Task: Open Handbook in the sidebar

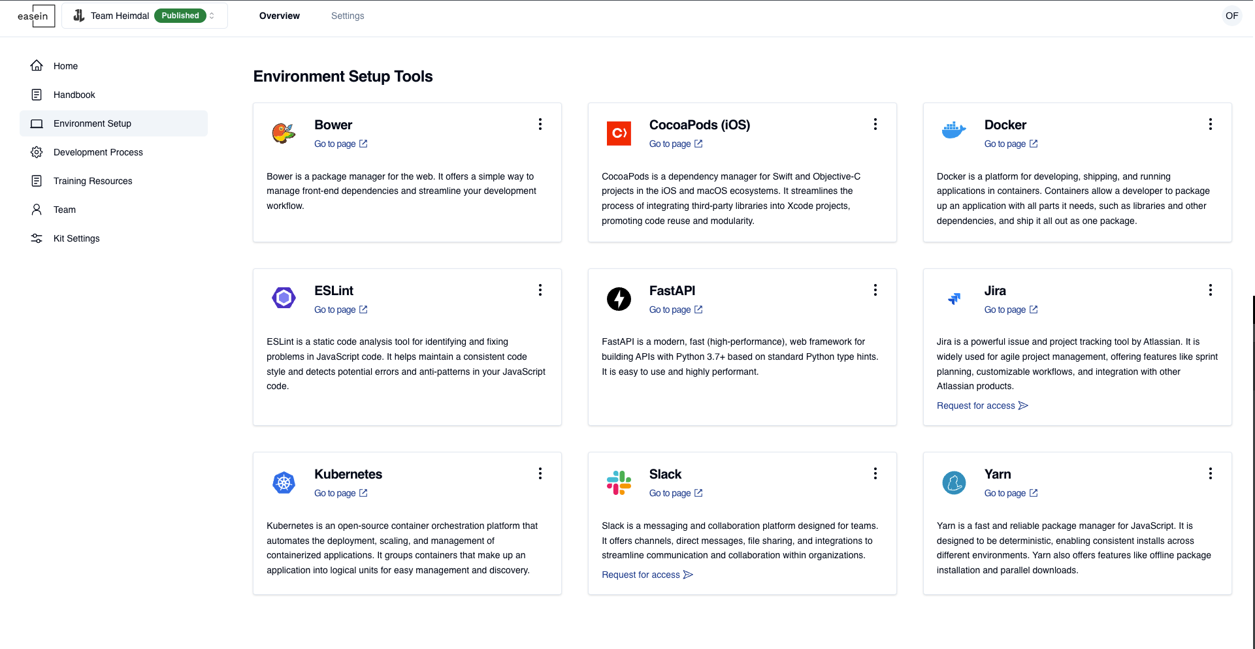Action: tap(74, 95)
